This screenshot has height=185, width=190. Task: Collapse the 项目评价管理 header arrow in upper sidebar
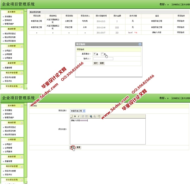pyautogui.click(x=21, y=73)
